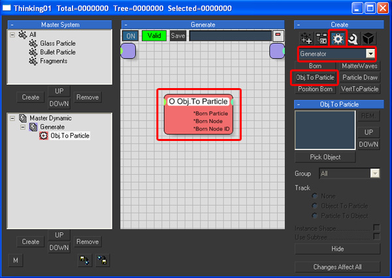Collapse the Obj.To Particle rollout header
Image resolution: width=392 pixels, height=278 pixels.
click(299, 104)
